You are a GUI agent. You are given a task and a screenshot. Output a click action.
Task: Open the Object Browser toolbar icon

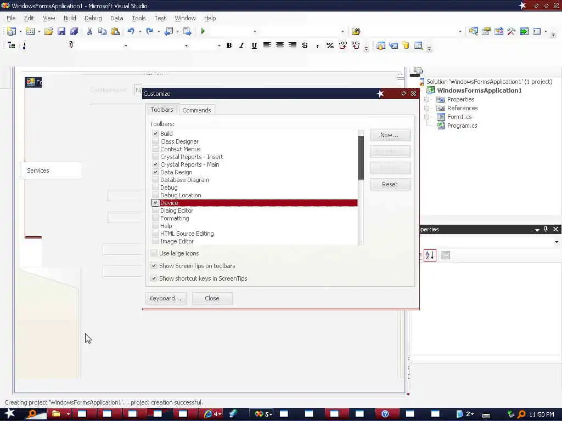498,31
